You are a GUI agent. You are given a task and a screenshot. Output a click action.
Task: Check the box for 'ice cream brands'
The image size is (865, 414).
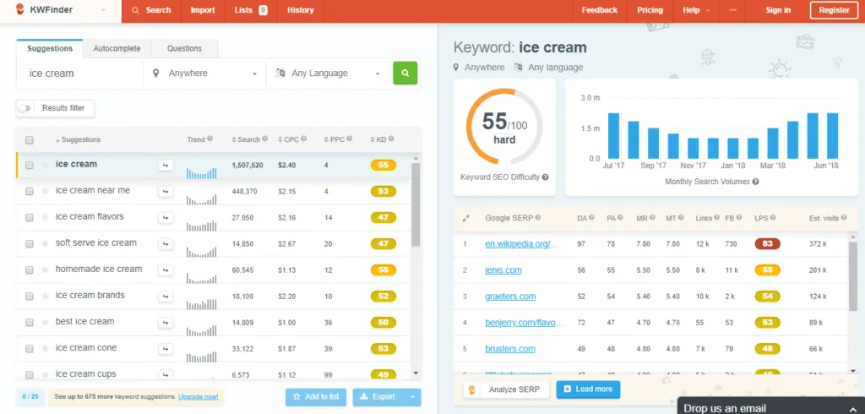(30, 297)
